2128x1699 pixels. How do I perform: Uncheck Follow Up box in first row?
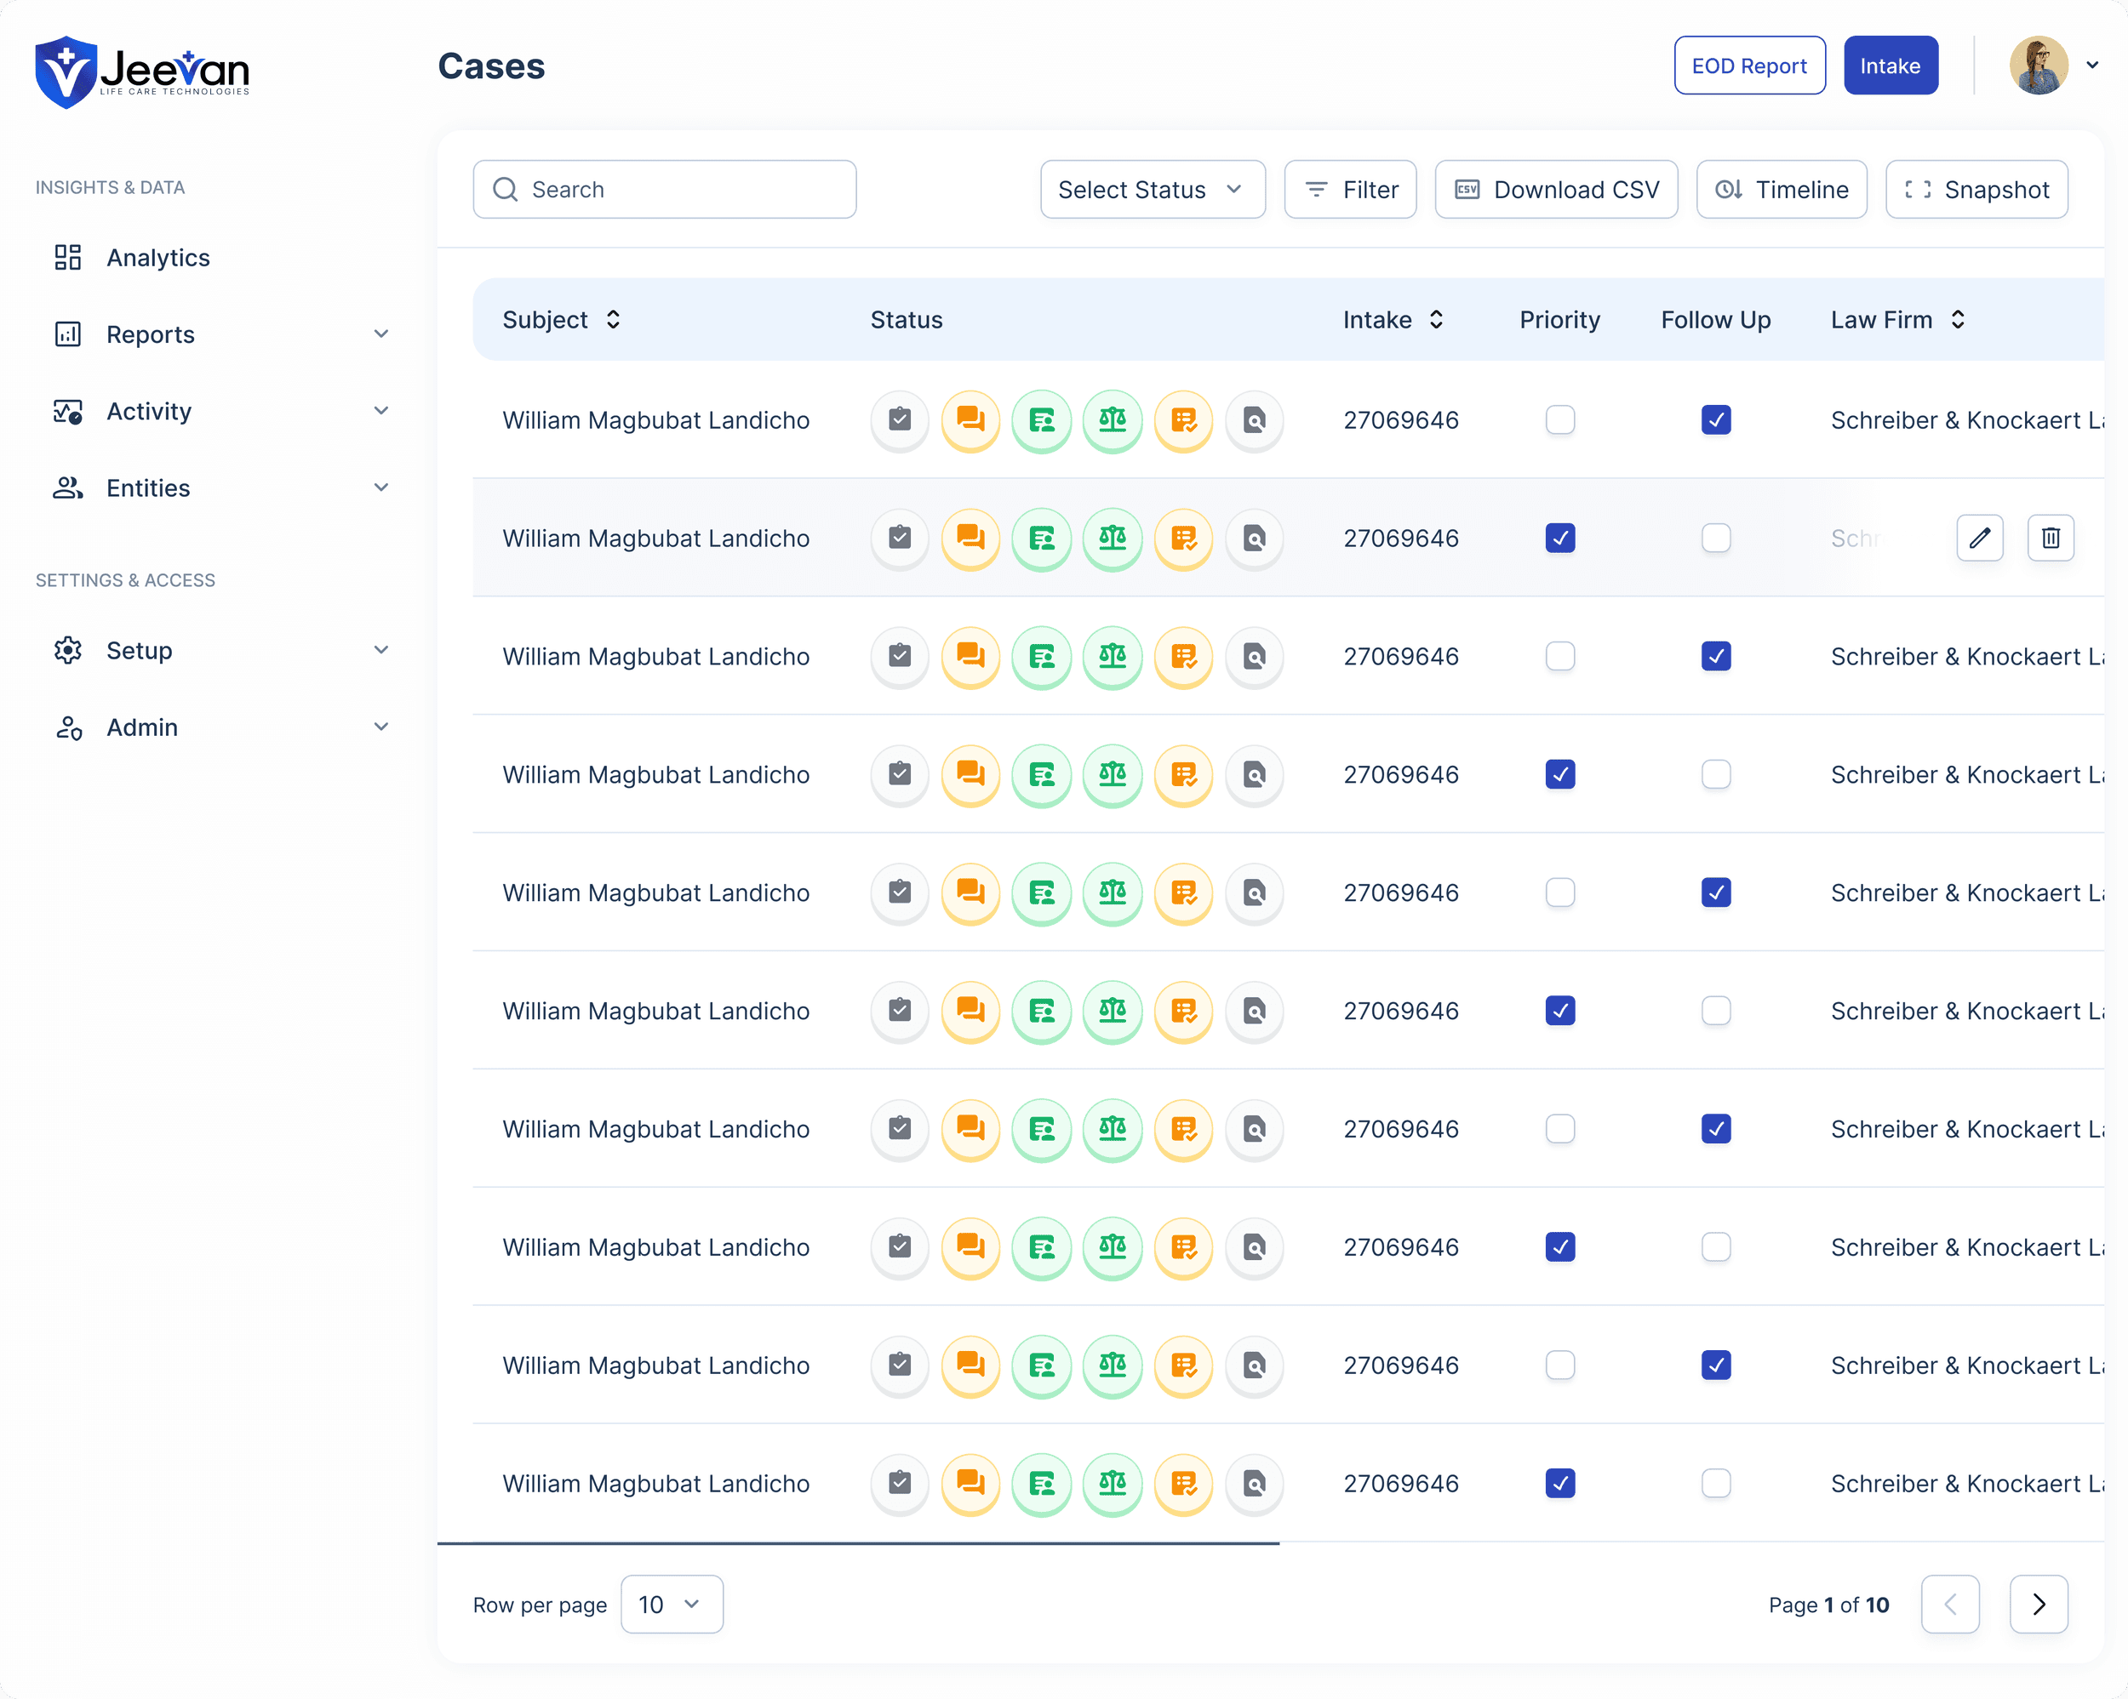click(1715, 420)
